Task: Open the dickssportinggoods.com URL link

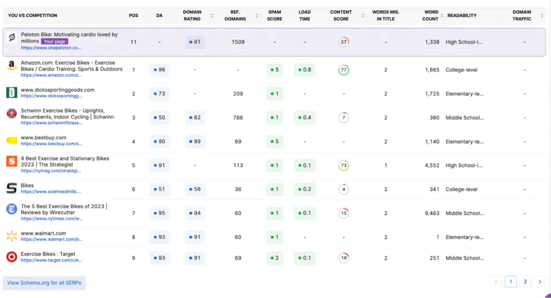Action: 51,96
